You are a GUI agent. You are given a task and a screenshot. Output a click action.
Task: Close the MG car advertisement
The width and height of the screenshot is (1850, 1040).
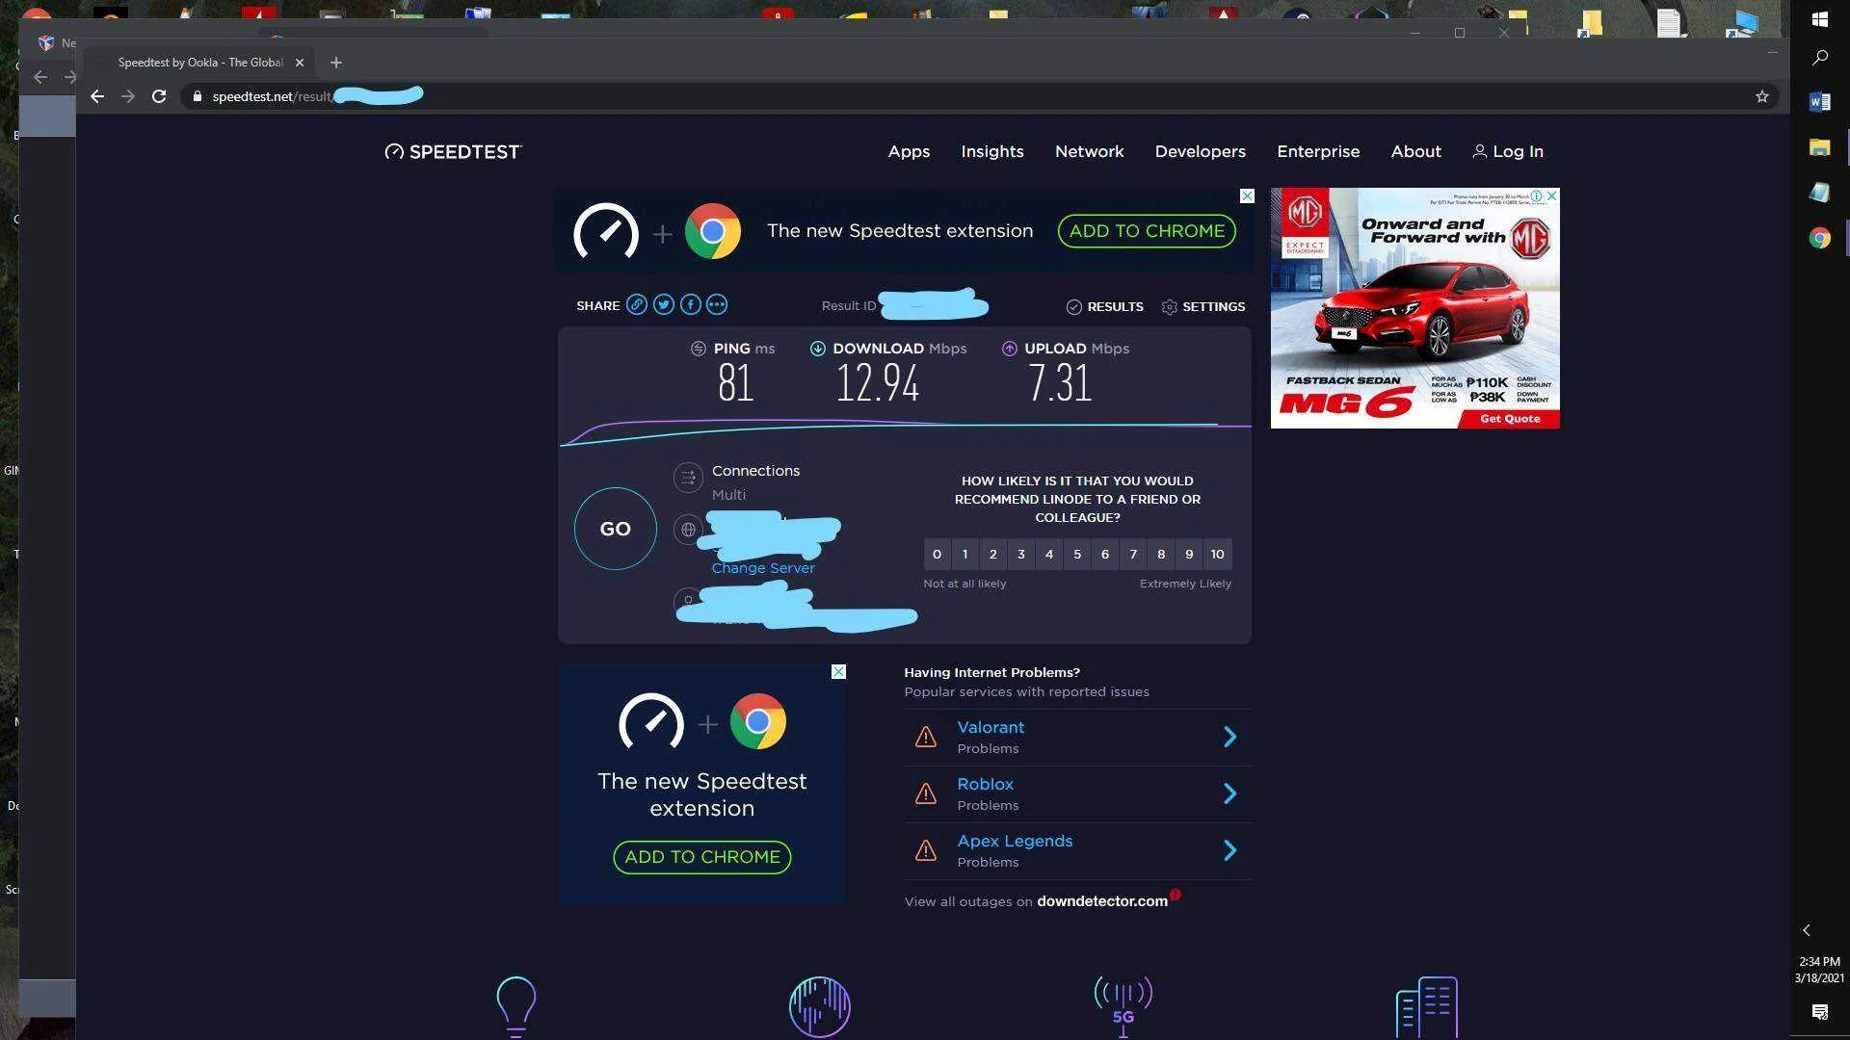pos(1551,195)
